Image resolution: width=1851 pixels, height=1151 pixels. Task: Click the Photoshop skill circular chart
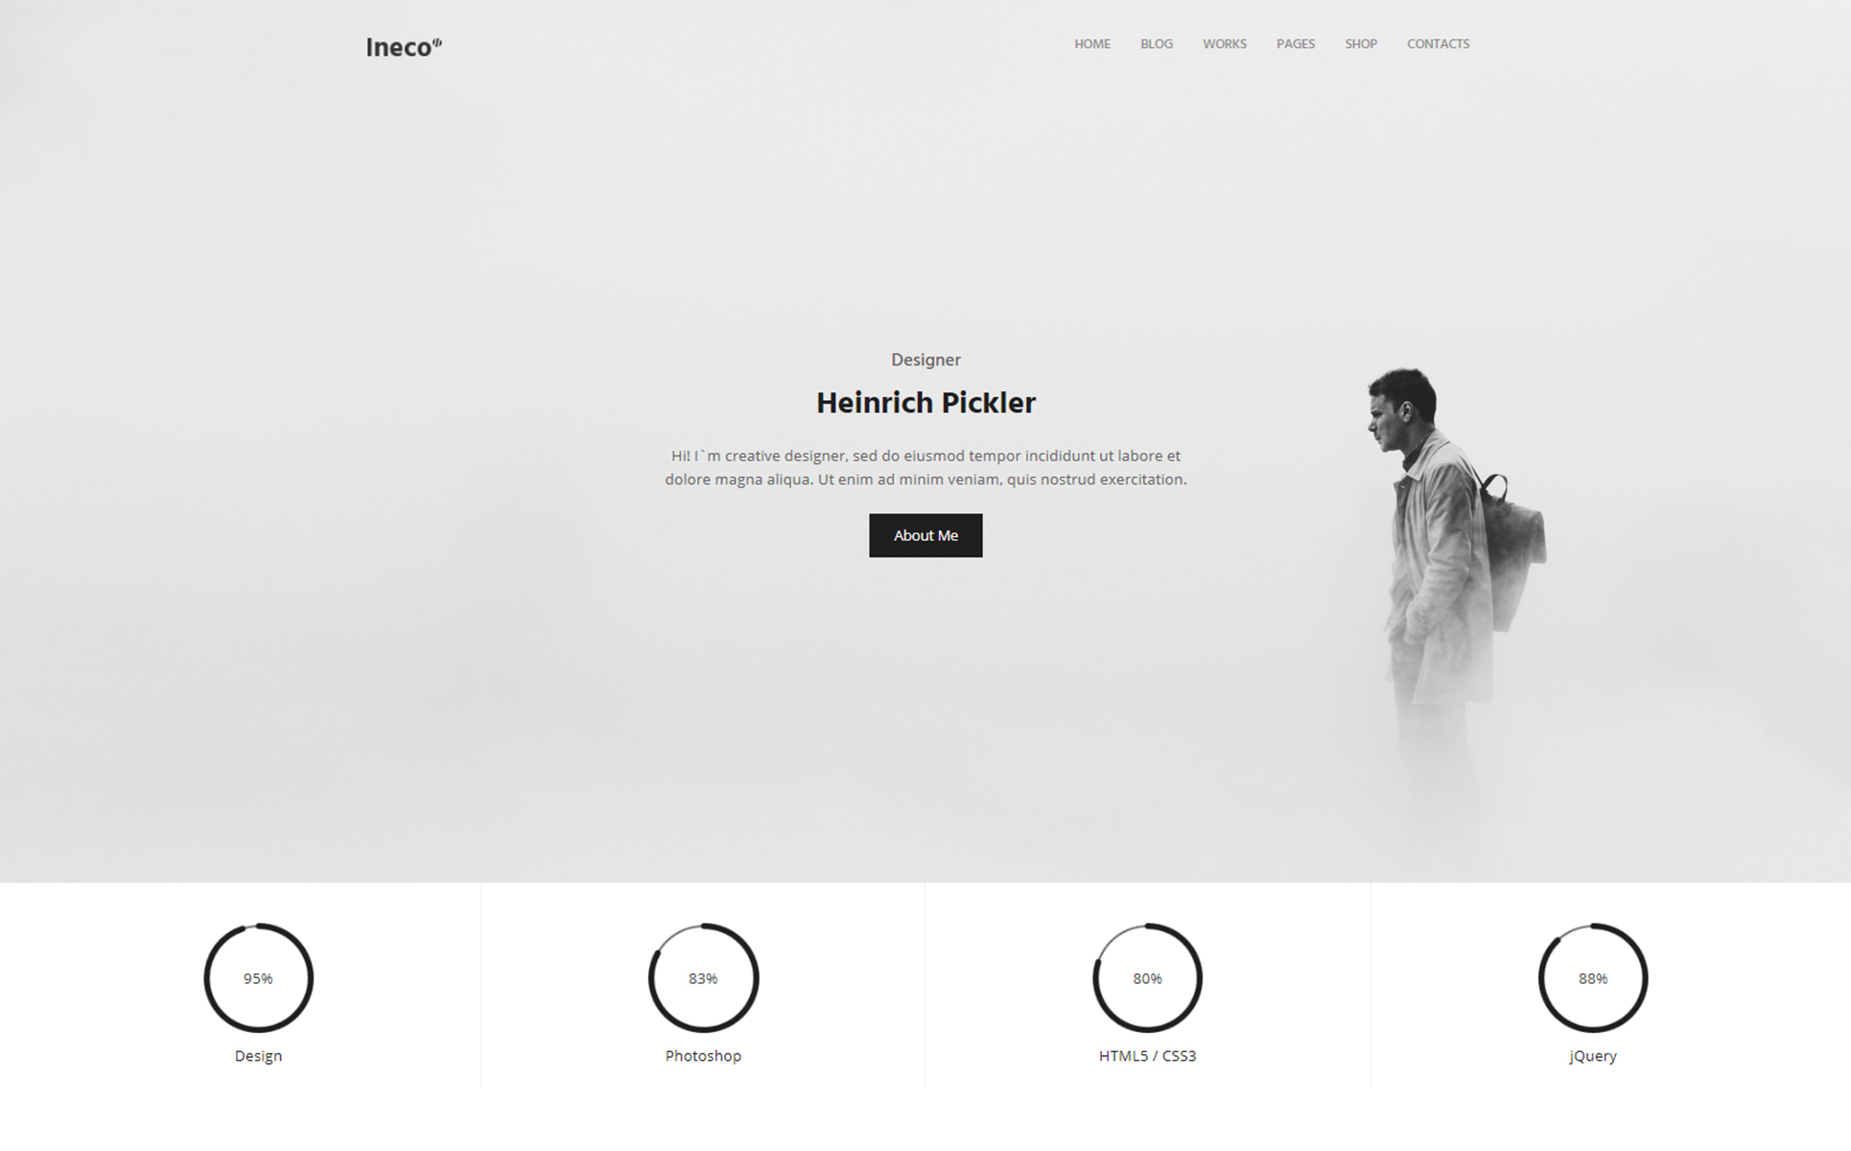[701, 978]
